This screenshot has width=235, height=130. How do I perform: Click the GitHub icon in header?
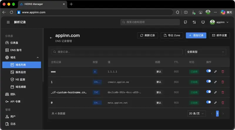[185, 22]
